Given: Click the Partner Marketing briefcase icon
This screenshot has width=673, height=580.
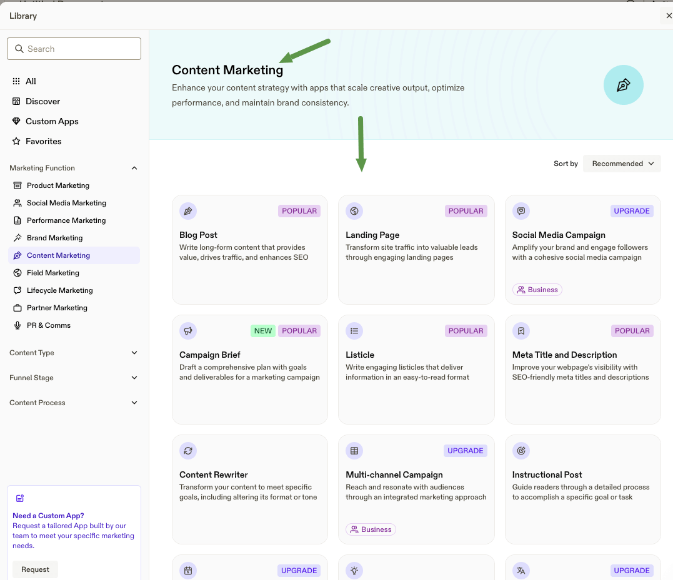Looking at the screenshot, I should pos(17,308).
